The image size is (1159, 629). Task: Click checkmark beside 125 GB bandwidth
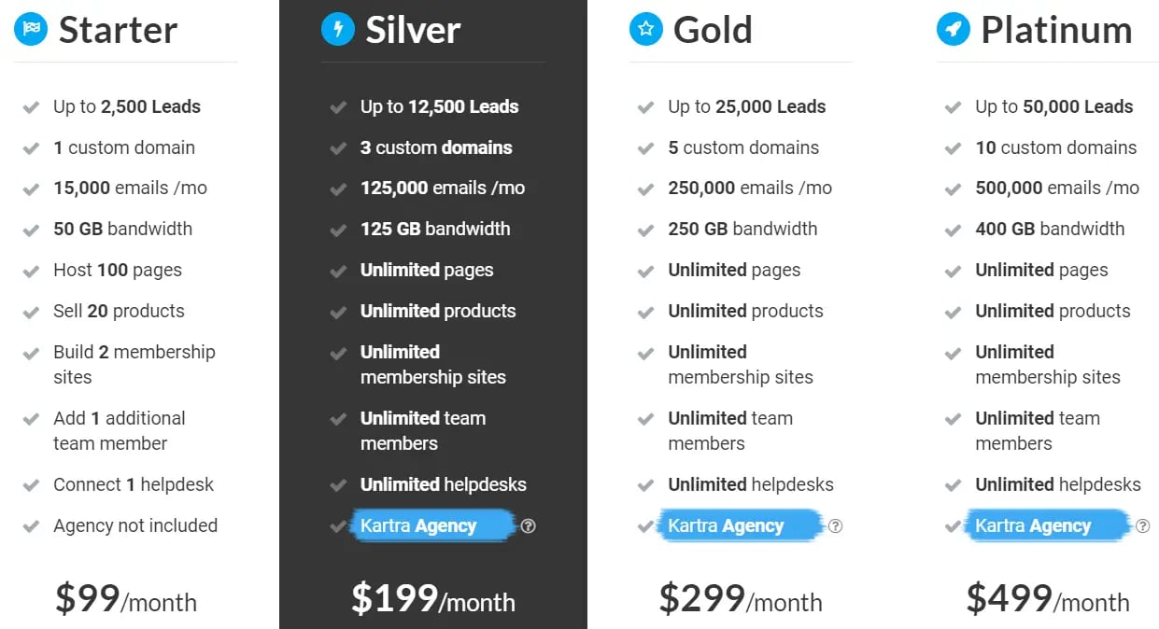pos(338,230)
